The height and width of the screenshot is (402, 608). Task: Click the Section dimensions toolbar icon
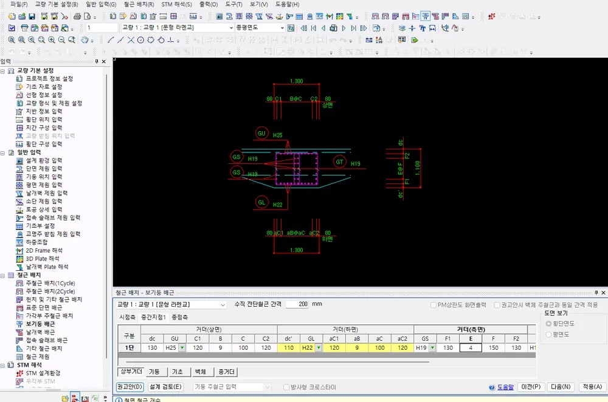[x=229, y=16]
